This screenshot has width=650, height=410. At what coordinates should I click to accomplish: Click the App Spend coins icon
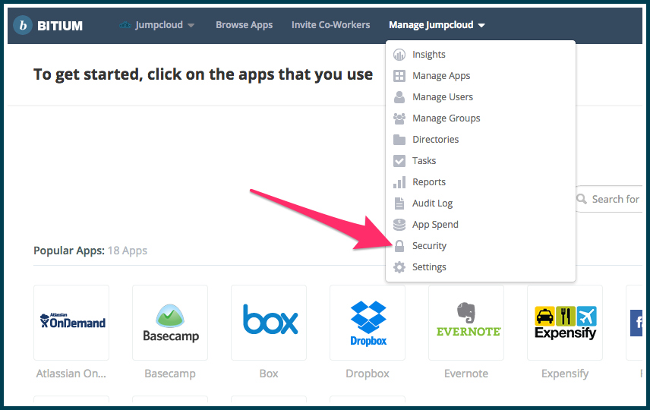(399, 225)
